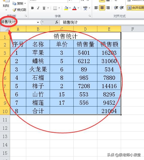Image resolution: width=144 pixels, height=160 pixels.
Task: Toggle center horizontal alignment
Action: click(102, 8)
